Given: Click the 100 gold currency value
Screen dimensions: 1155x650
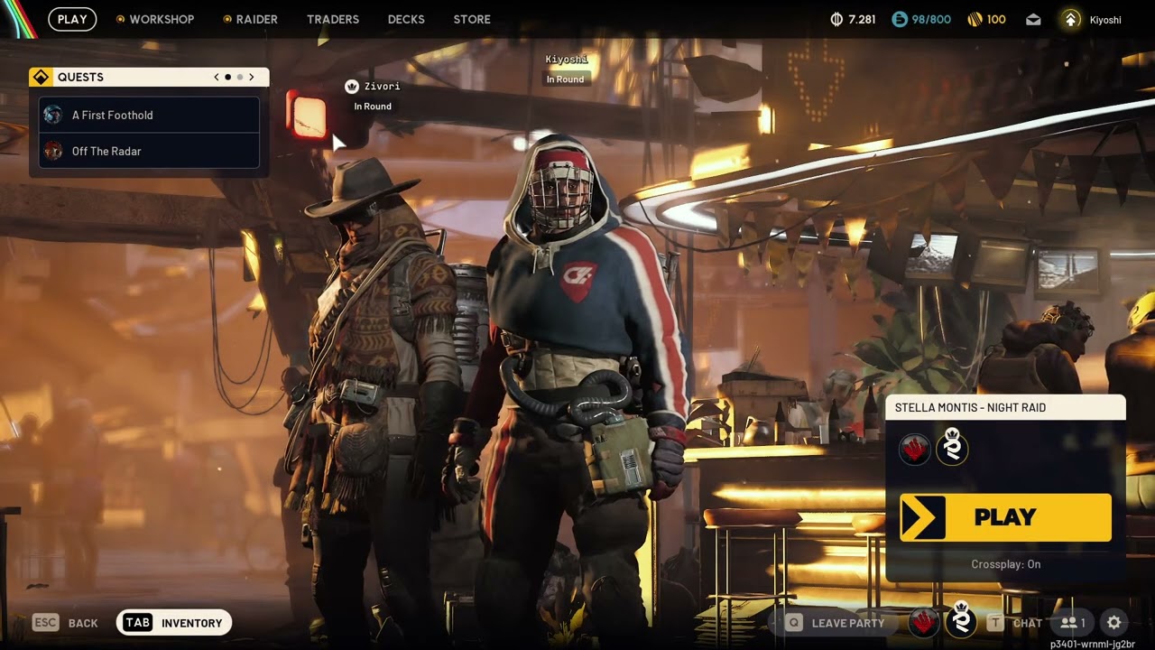Looking at the screenshot, I should [996, 19].
